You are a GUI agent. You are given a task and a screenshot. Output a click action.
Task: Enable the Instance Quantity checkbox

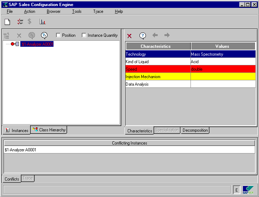[x=84, y=35]
